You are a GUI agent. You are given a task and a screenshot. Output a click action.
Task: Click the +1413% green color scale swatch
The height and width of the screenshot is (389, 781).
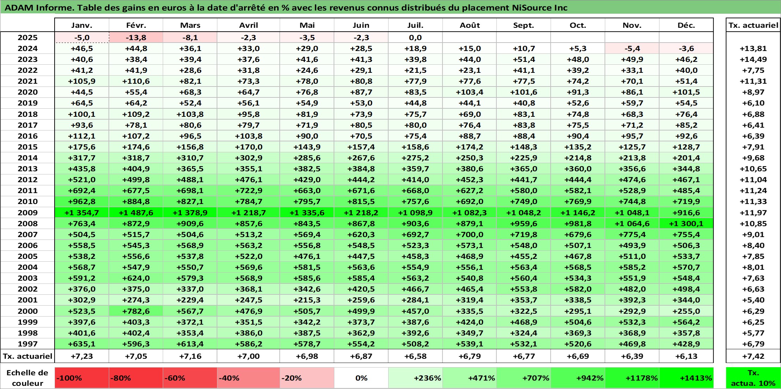(686, 378)
